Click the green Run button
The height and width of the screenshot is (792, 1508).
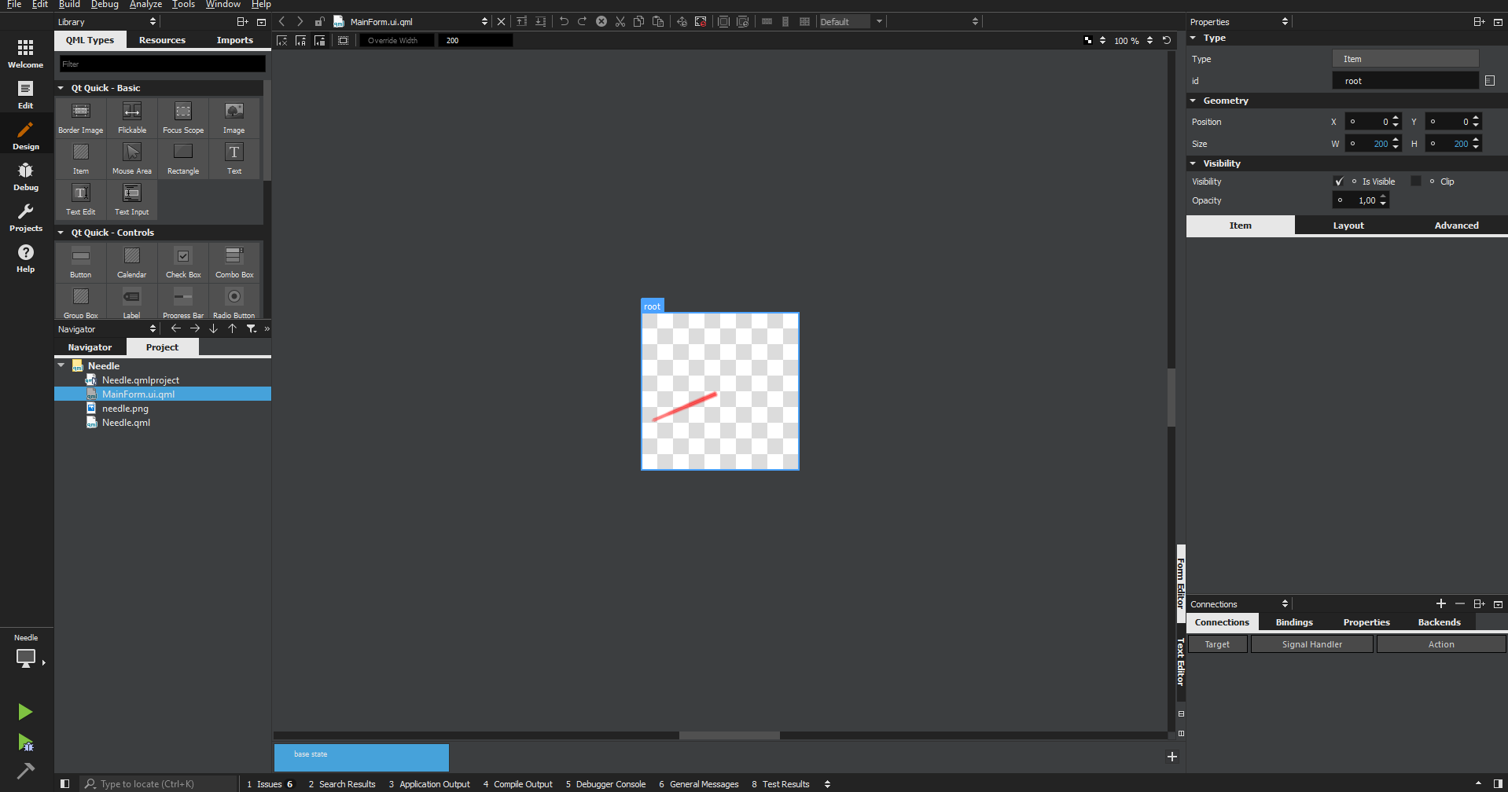25,712
